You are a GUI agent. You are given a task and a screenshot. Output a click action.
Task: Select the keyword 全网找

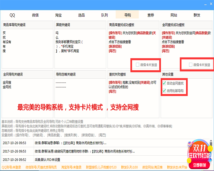tap(7, 87)
